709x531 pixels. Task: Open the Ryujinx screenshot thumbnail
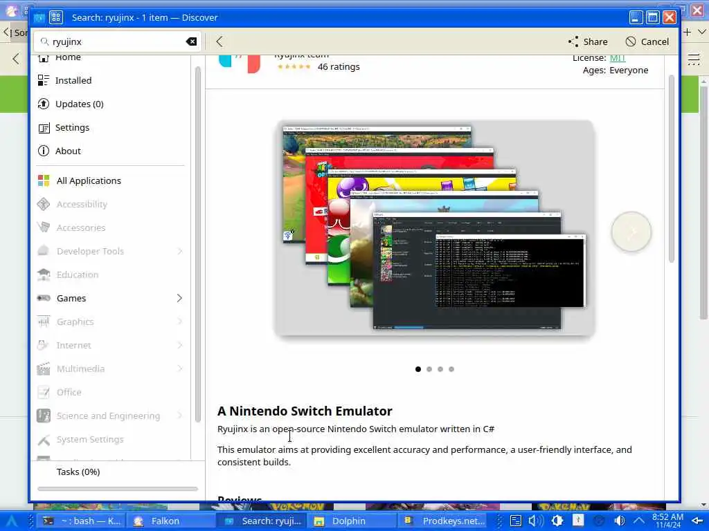pyautogui.click(x=434, y=228)
